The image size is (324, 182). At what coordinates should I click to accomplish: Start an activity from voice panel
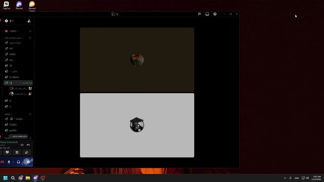point(17,152)
